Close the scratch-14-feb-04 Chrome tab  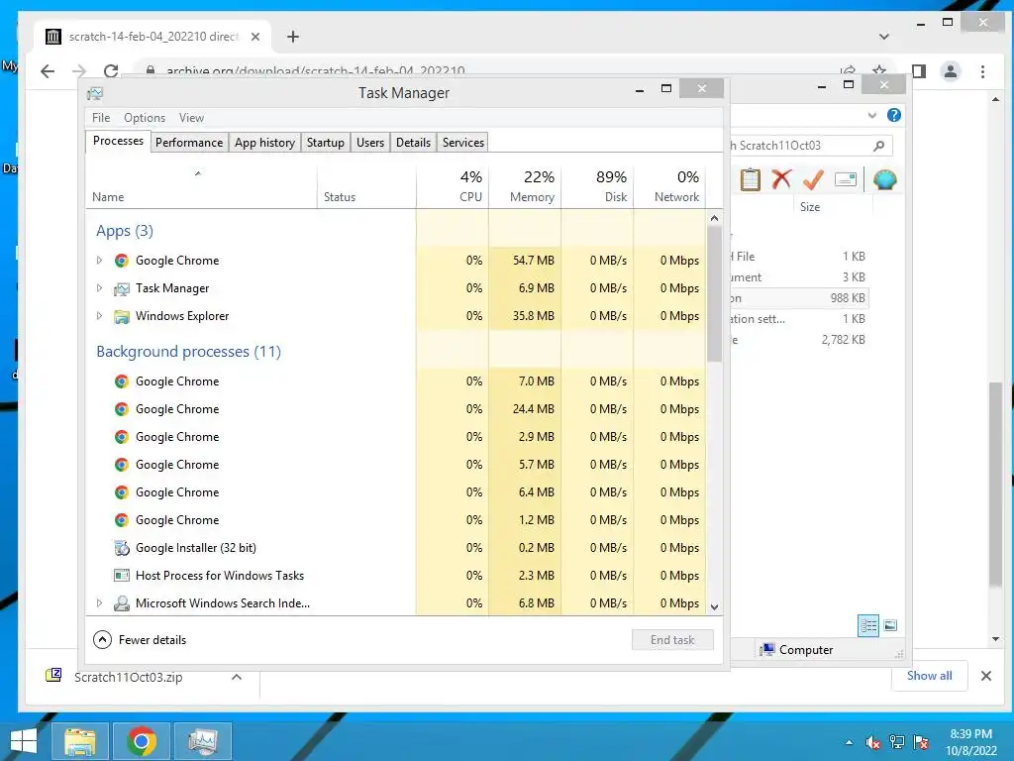tap(255, 37)
